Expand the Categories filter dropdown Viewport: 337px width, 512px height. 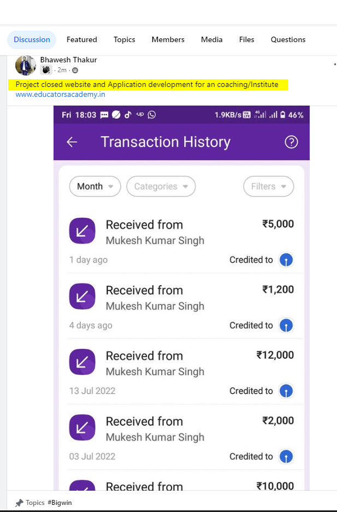[161, 186]
